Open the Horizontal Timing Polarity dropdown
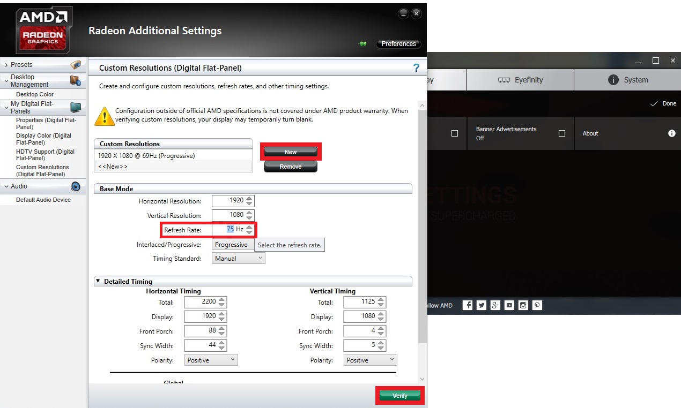This screenshot has width=681, height=408. click(211, 360)
